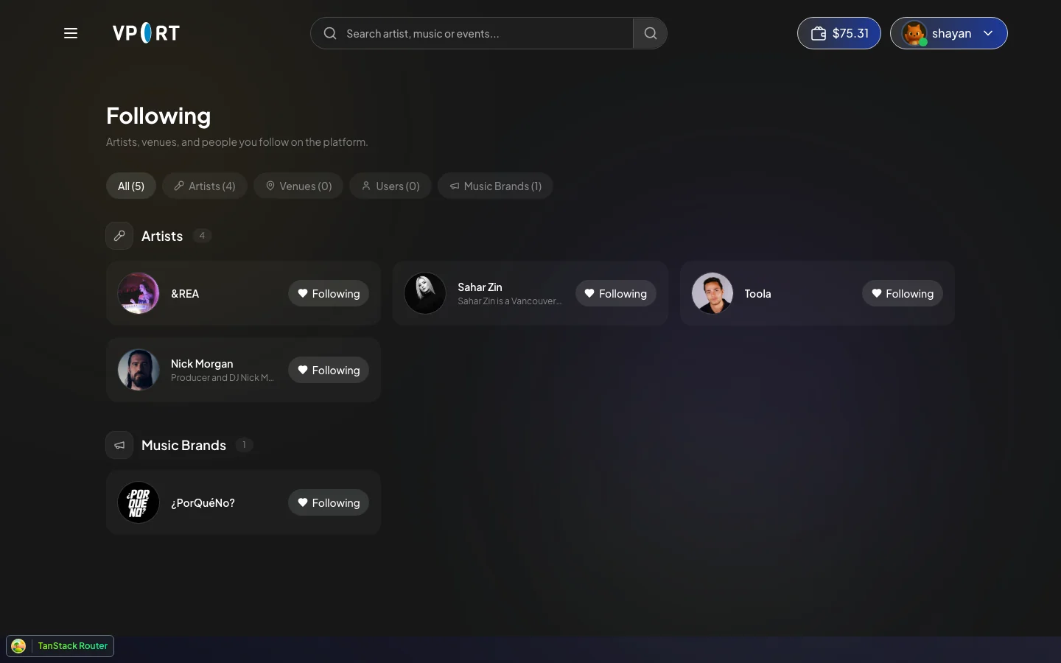The image size is (1061, 663).
Task: Switch to Music Brands (1) tab
Action: 495,186
